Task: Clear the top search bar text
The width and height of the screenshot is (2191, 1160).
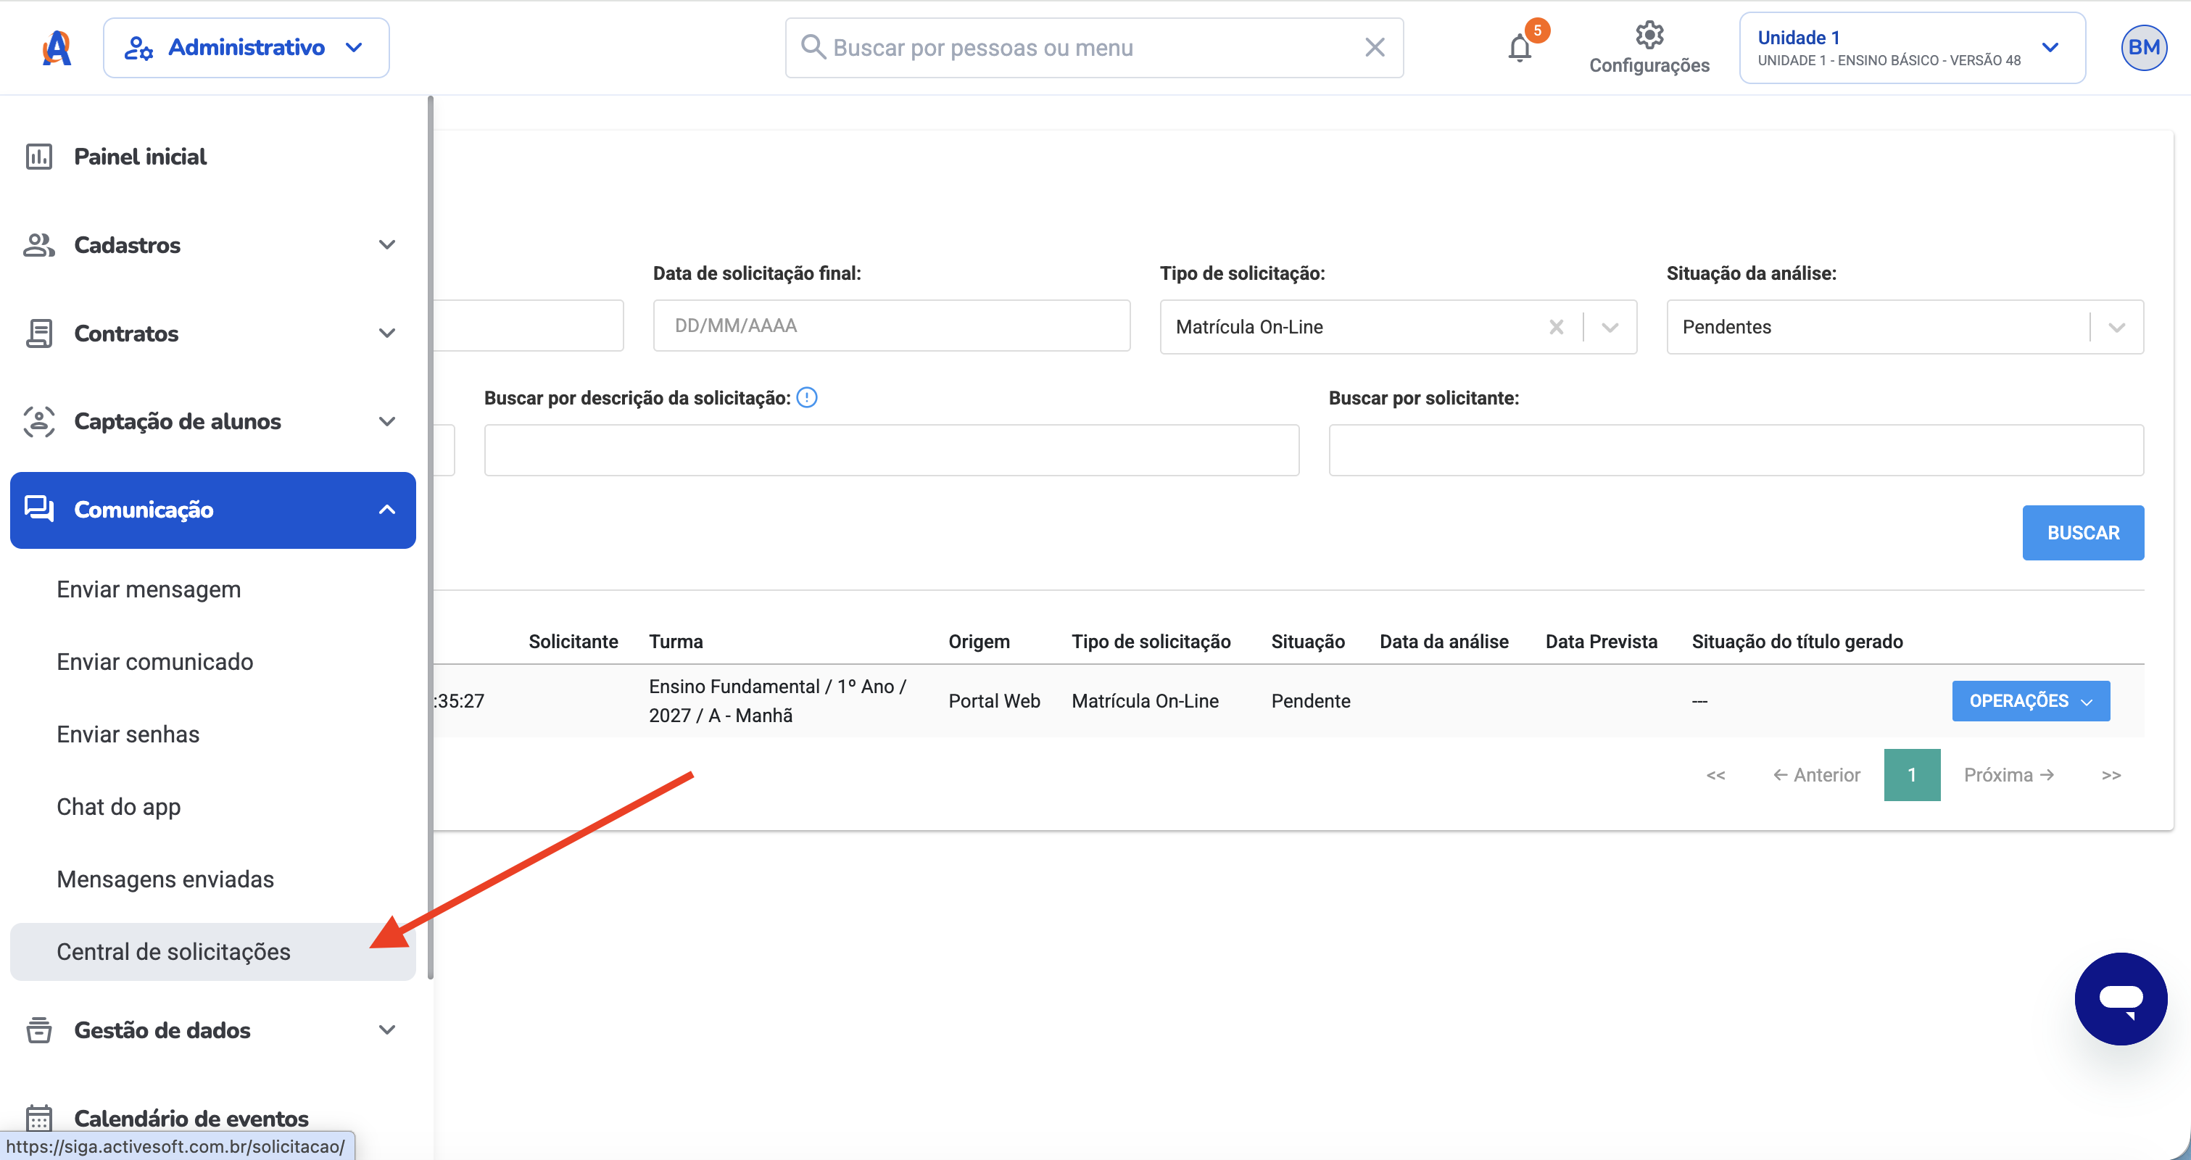Action: 1375,48
